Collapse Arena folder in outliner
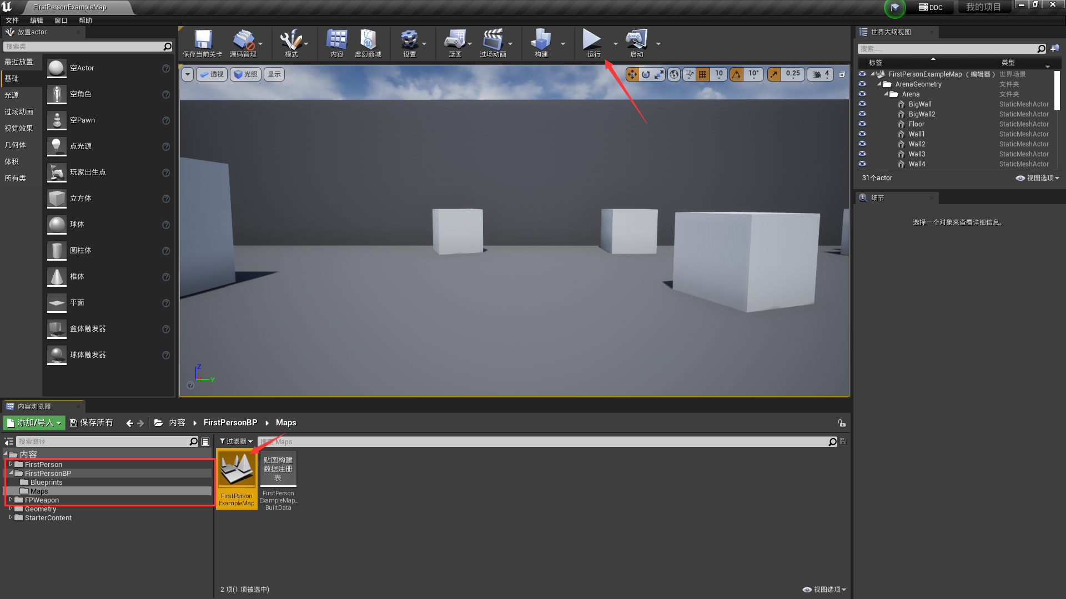 pos(886,94)
